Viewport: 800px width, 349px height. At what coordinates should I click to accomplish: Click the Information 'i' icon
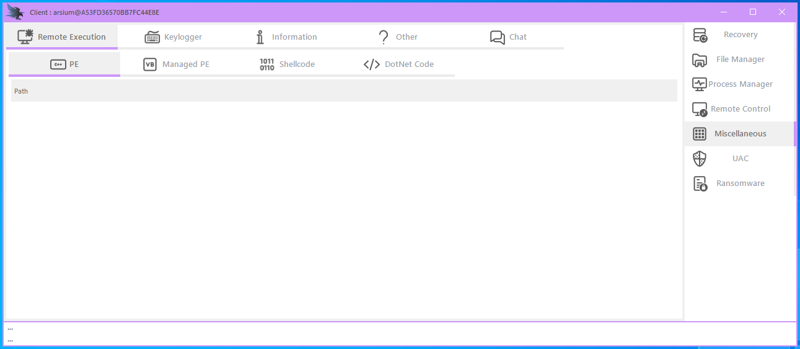(x=260, y=37)
